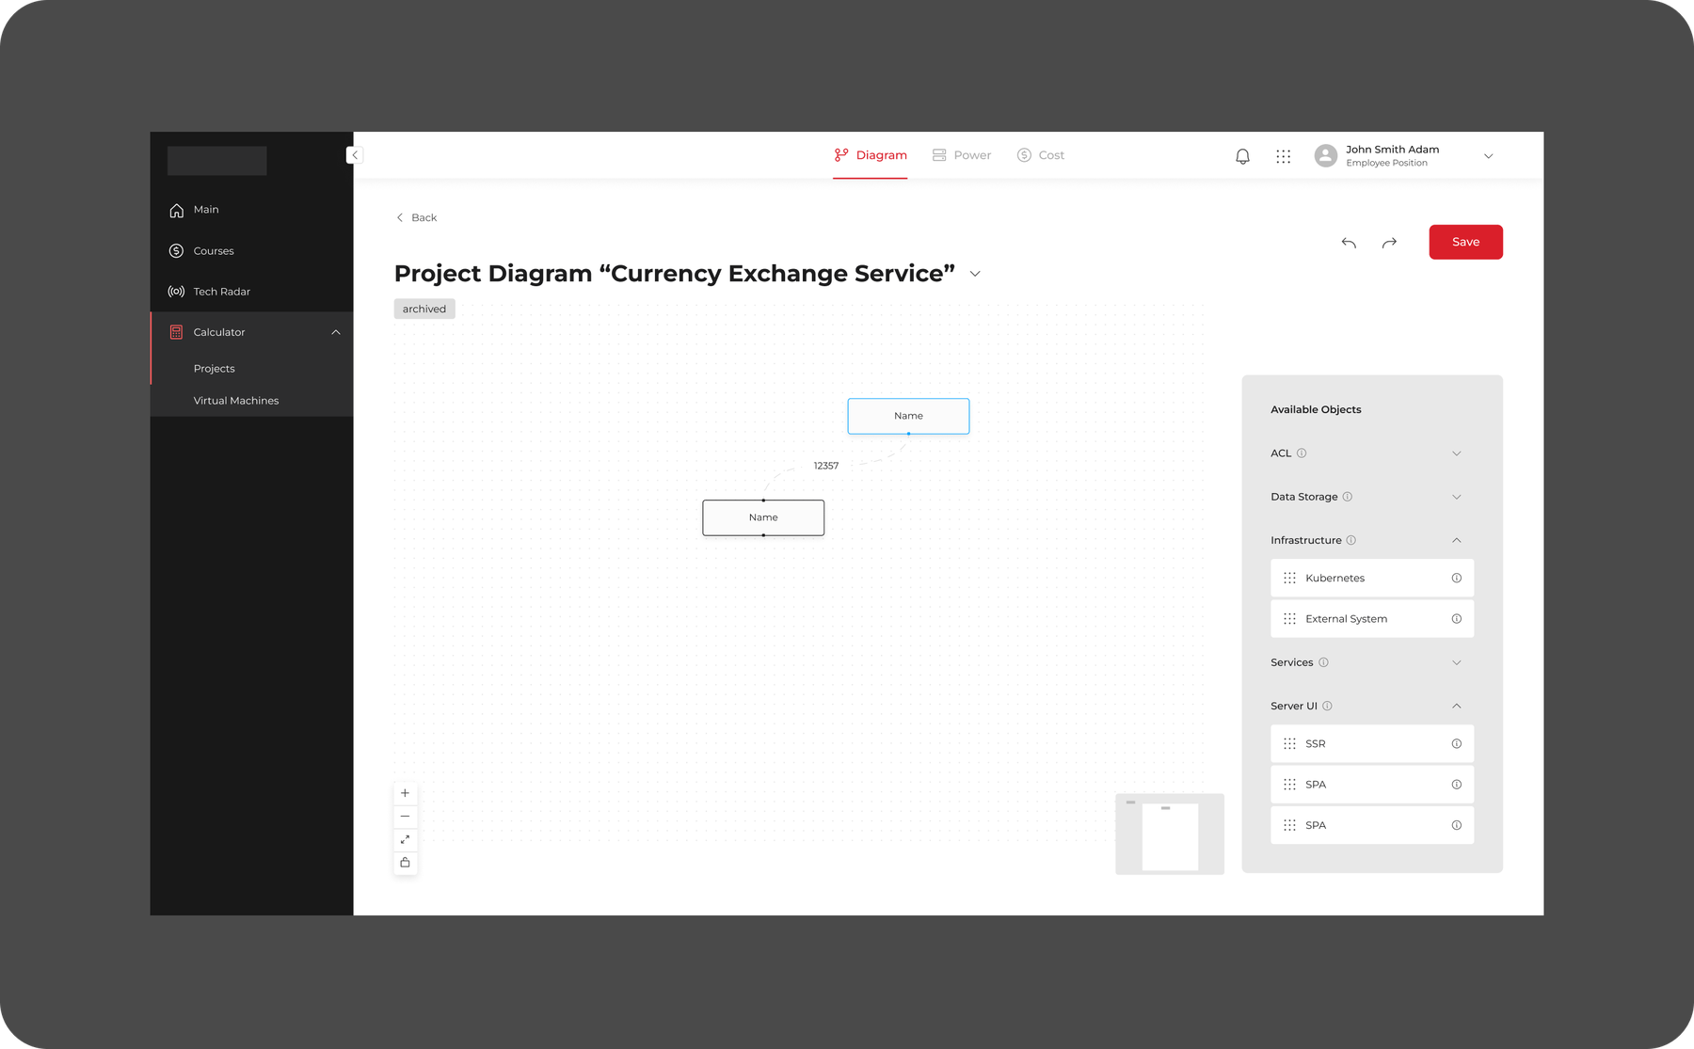This screenshot has width=1694, height=1049.
Task: Expand the Services section
Action: point(1456,662)
